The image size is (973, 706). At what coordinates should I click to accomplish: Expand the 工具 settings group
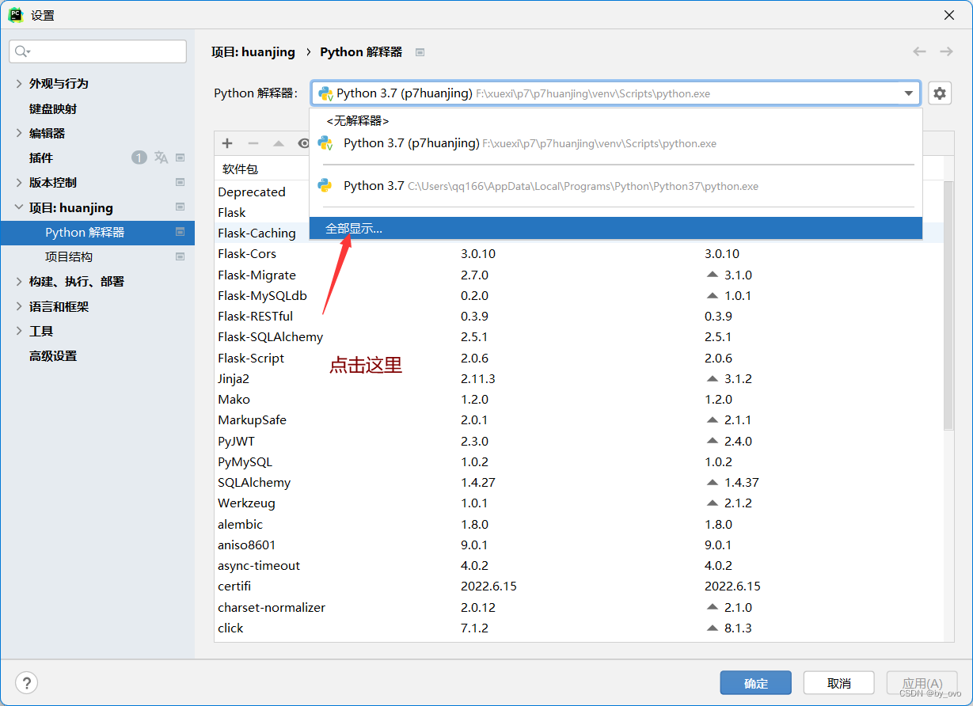pos(19,332)
